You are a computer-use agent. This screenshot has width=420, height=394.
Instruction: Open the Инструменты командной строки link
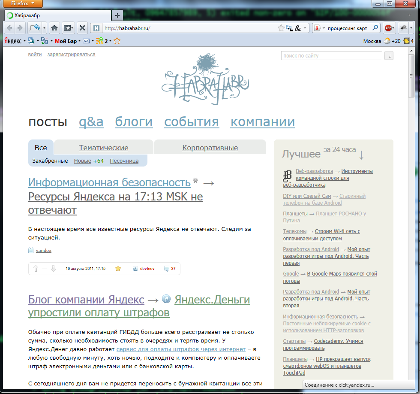point(328,178)
